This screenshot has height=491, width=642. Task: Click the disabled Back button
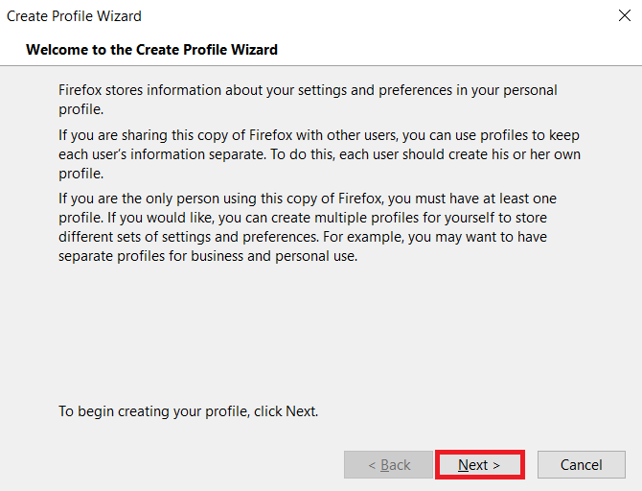[389, 464]
